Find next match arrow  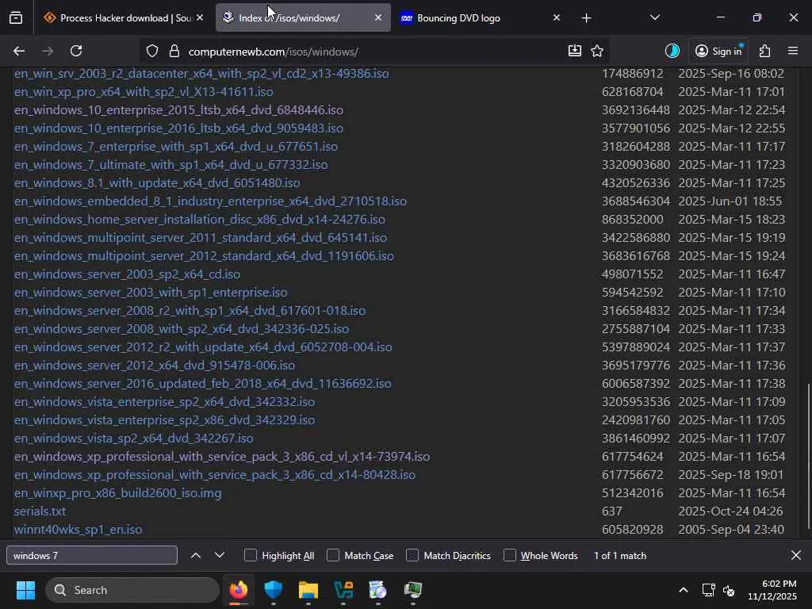[x=220, y=555]
